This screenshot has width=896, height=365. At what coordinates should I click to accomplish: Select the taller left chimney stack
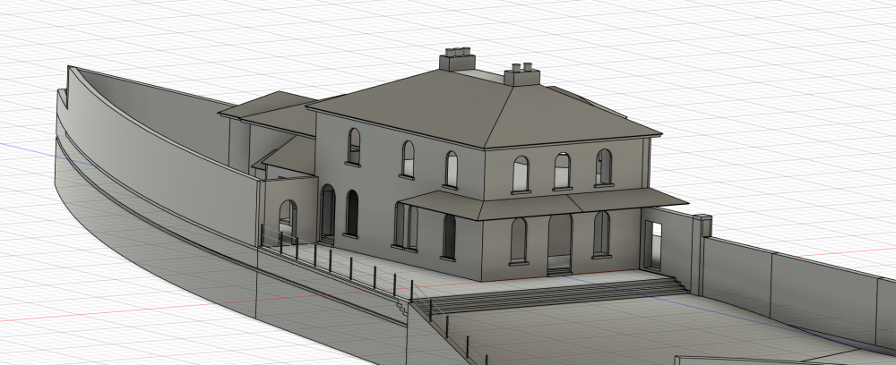tap(457, 60)
